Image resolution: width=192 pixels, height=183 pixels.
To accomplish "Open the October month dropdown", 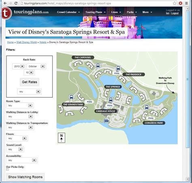I will tap(36, 66).
